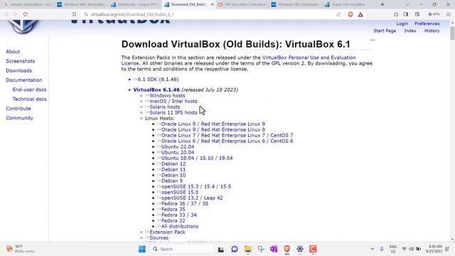Open the tab search dropdown chevron
The height and width of the screenshot is (256, 455).
click(x=407, y=4)
